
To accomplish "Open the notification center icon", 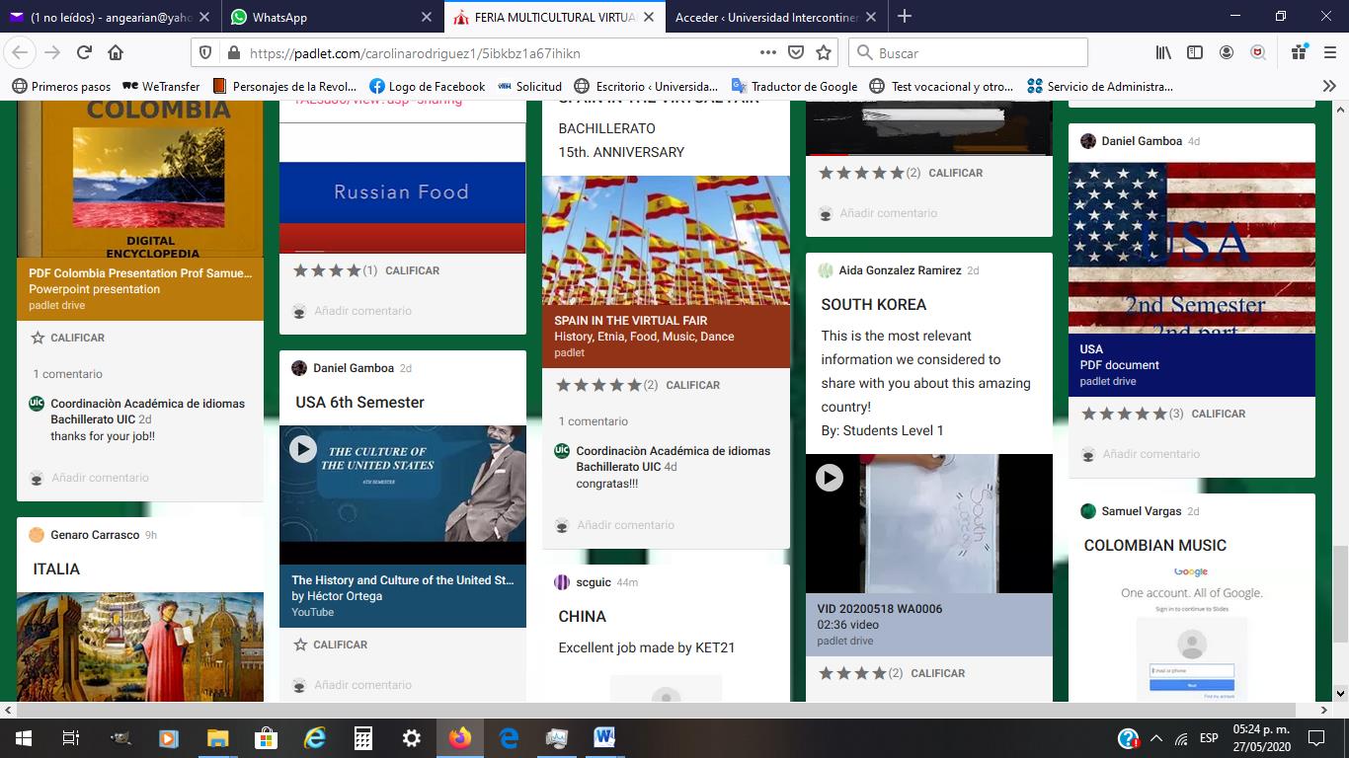I will click(x=1315, y=737).
